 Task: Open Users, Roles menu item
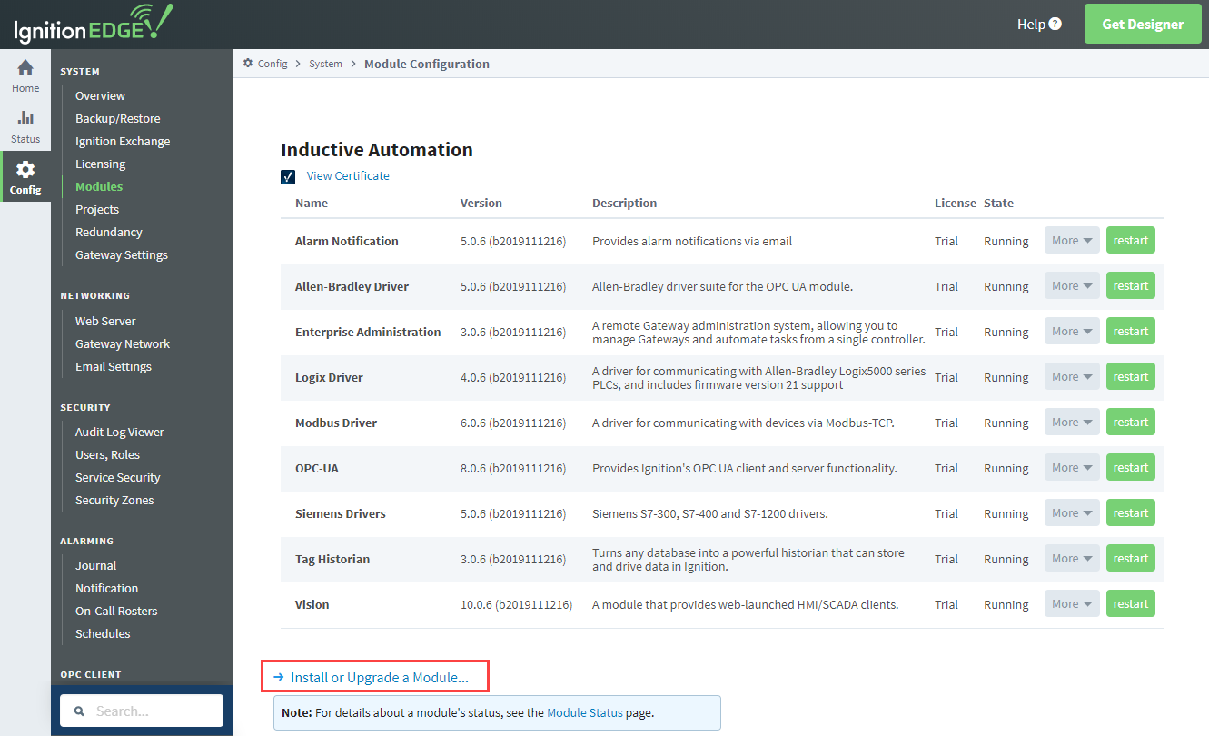(x=107, y=455)
